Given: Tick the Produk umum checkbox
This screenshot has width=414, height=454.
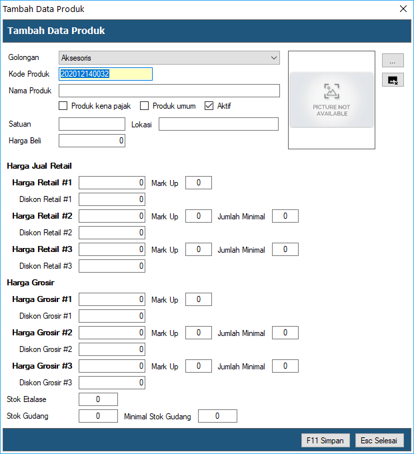Looking at the screenshot, I should (x=145, y=106).
